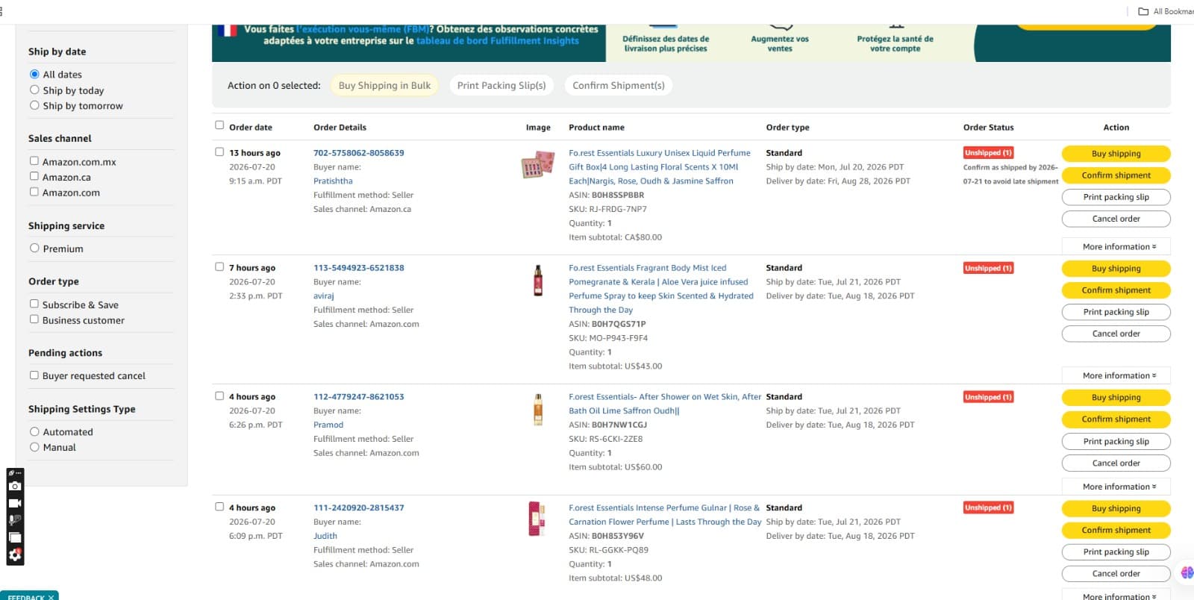Buy shipping for Judith's order

coord(1116,509)
